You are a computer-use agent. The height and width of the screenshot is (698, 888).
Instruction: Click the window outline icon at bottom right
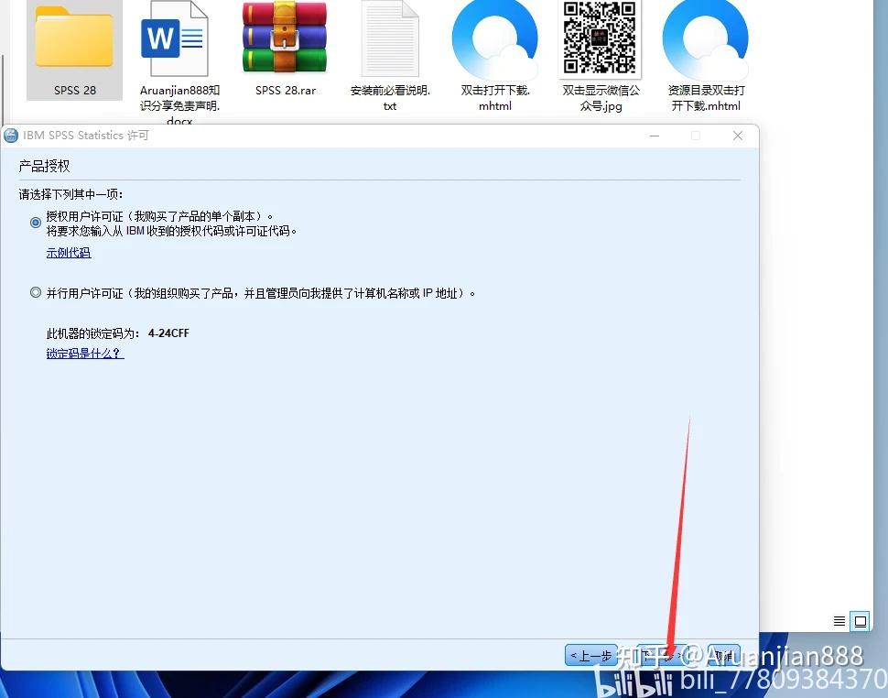pos(860,621)
